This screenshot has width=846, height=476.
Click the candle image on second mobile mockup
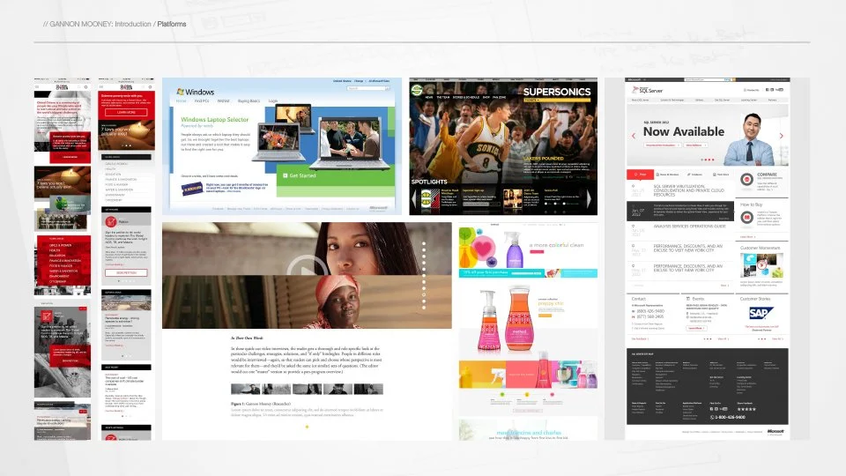[126, 134]
